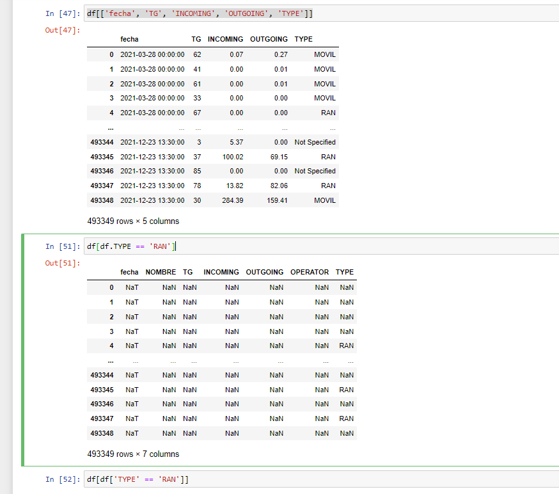Click INCOMING value 100.02 in row 493345

[233, 157]
